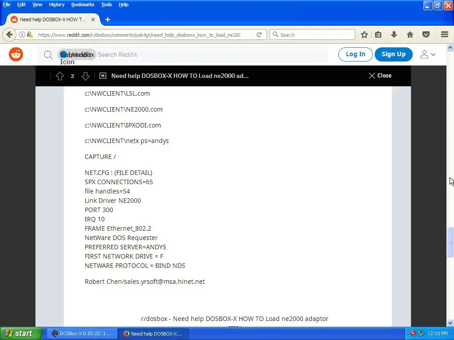
Task: Click text 'PORT 300'
Action: [x=99, y=209]
